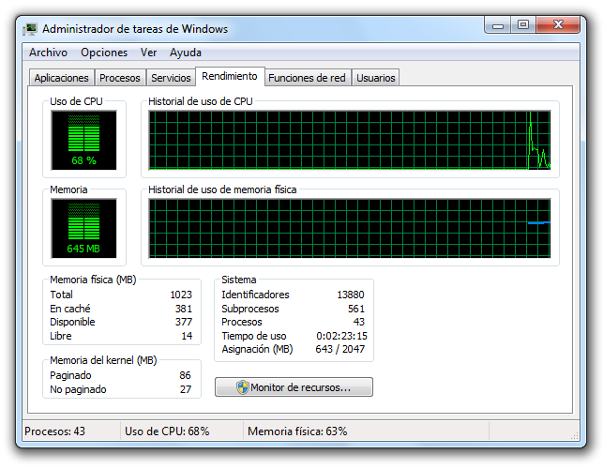Click the shield icon on Monitor de recursos
603x469 pixels.
[243, 387]
